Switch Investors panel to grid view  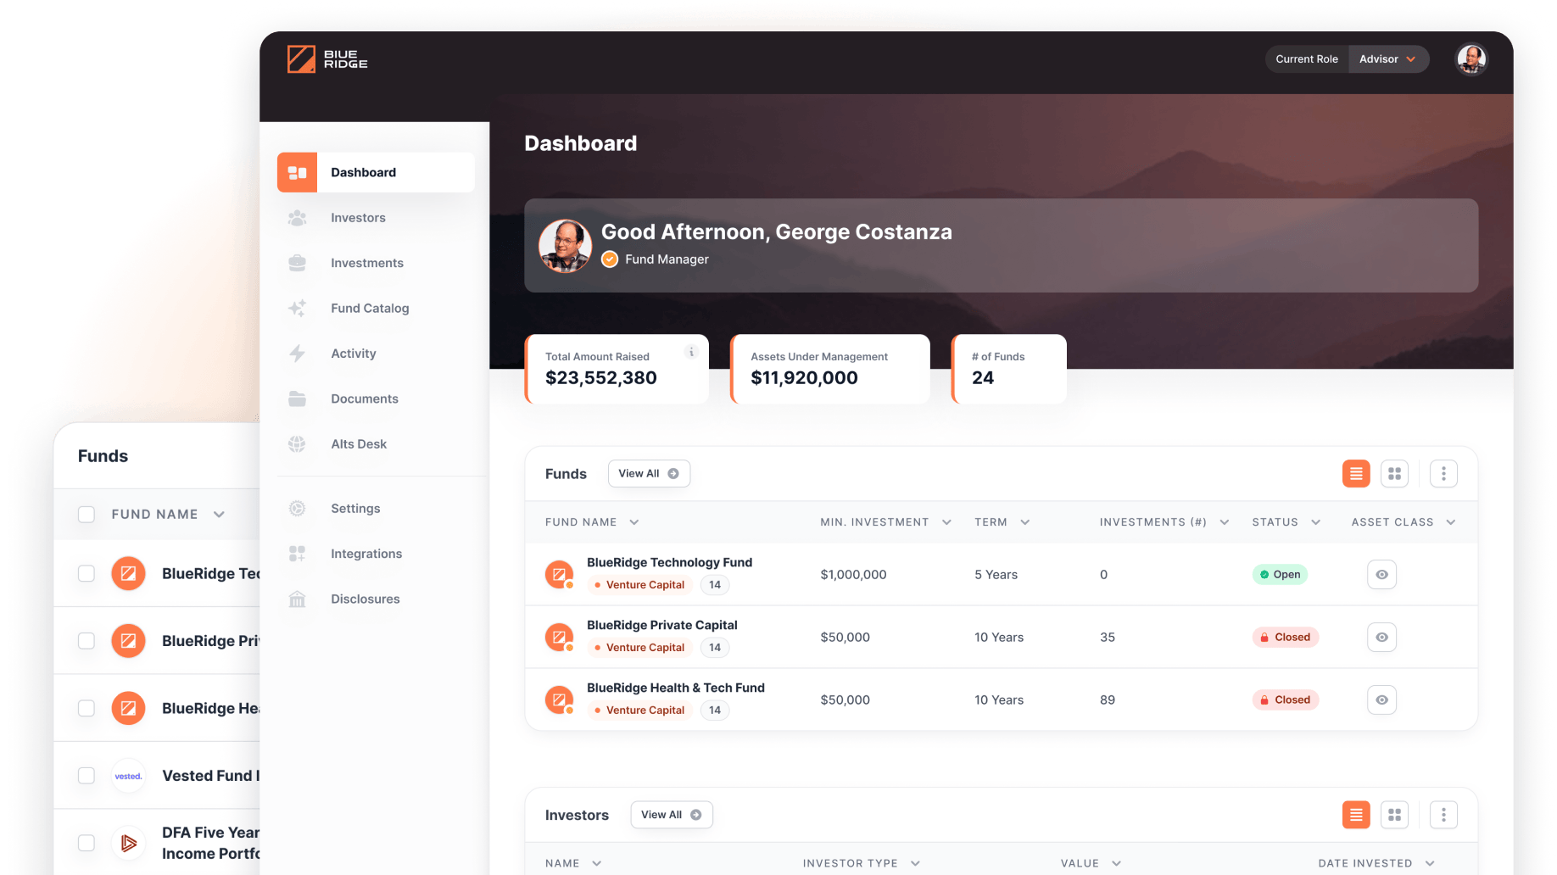[x=1394, y=815]
